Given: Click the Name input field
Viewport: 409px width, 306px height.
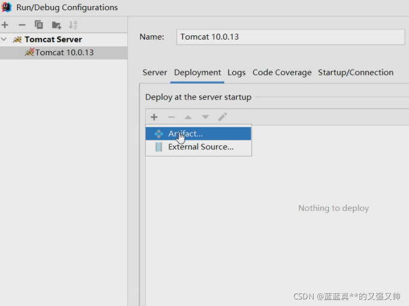Looking at the screenshot, I should (291, 37).
